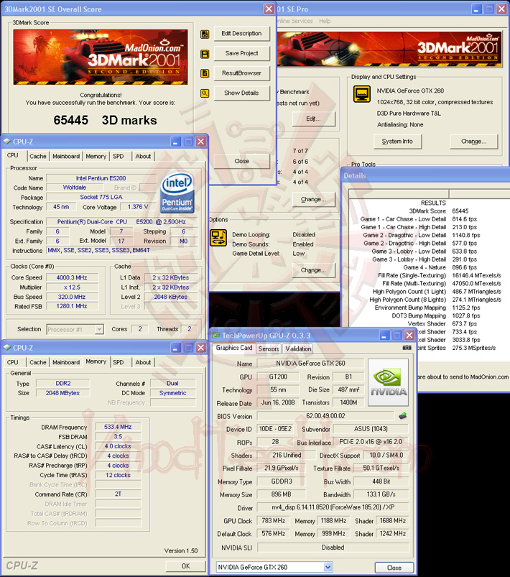Click the 65445 3D marks score text
Viewport: 510px width, 577px height.
pos(106,120)
